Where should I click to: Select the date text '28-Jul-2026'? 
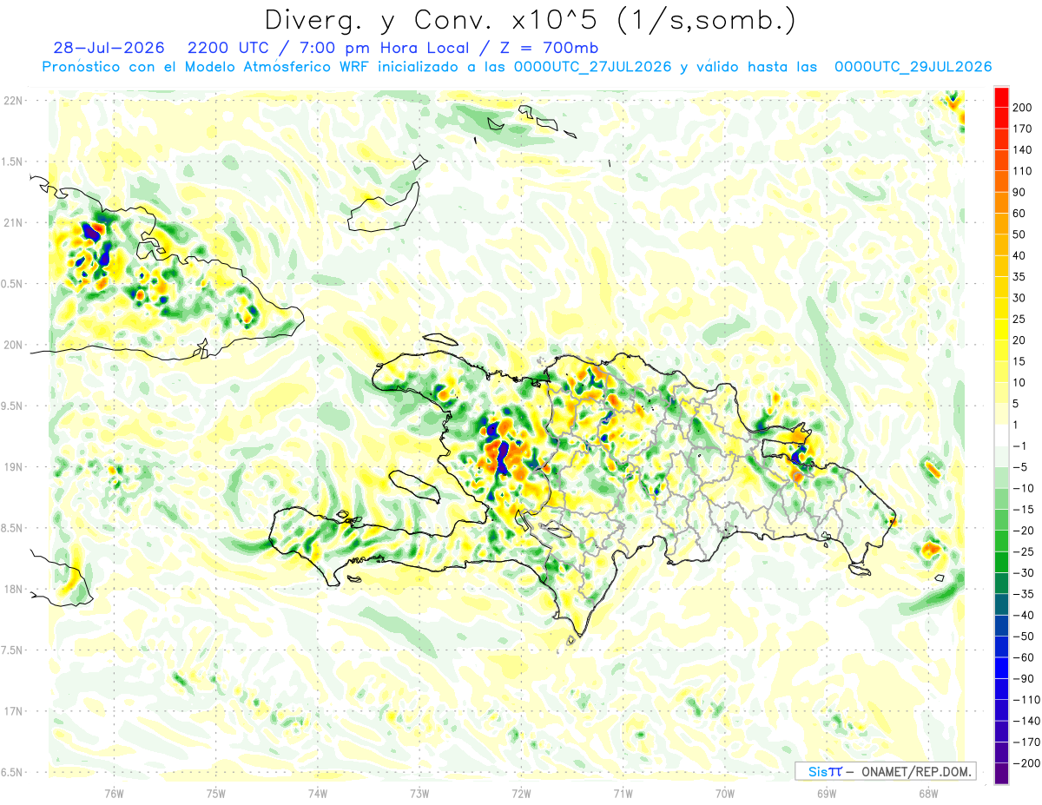[109, 48]
